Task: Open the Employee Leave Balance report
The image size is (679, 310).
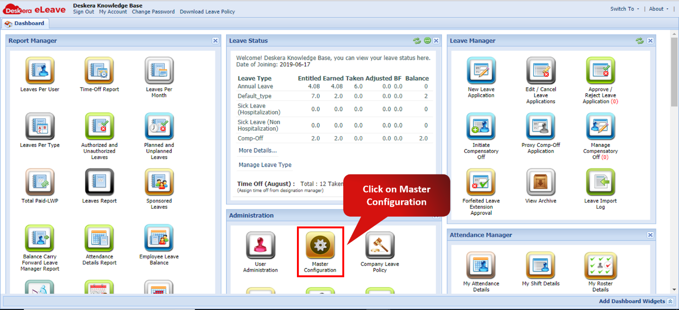Action: 159,238
